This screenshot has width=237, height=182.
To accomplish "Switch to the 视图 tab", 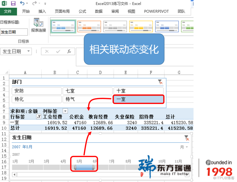I will pyautogui.click(x=131, y=11).
